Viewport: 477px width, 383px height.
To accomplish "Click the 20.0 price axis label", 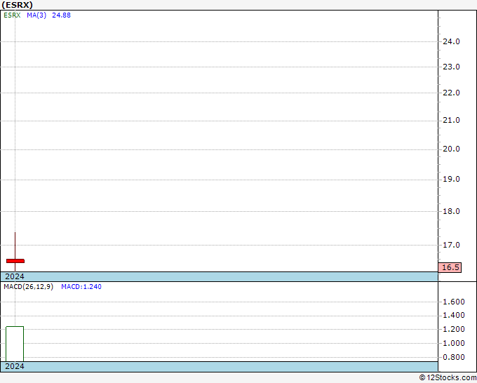I will [451, 149].
